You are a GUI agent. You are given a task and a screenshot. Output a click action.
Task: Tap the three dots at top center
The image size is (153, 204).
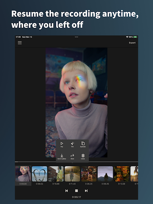(76, 37)
